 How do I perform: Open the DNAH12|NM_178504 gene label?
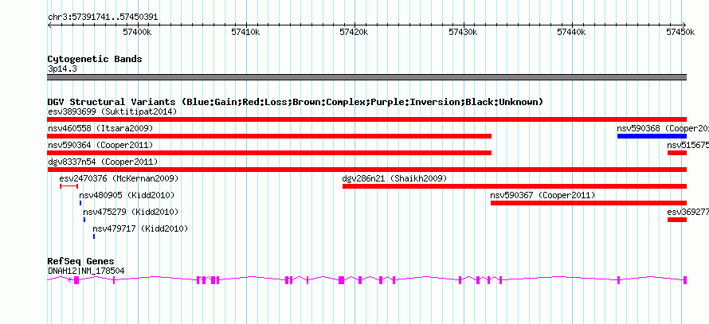pos(86,271)
